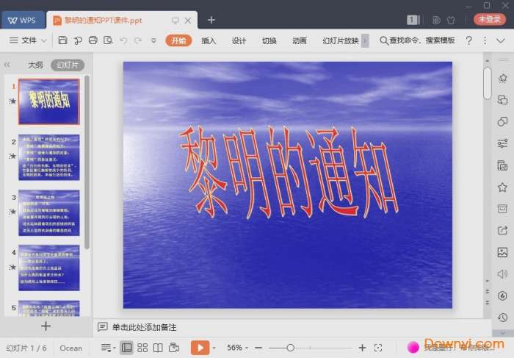This screenshot has height=358, width=514.
Task: Switch to the 插入 tab
Action: click(209, 40)
